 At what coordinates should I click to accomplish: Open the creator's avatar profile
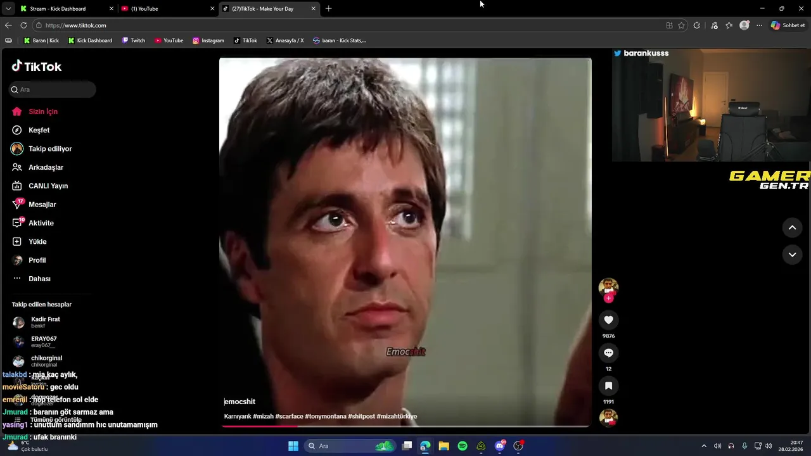(608, 287)
